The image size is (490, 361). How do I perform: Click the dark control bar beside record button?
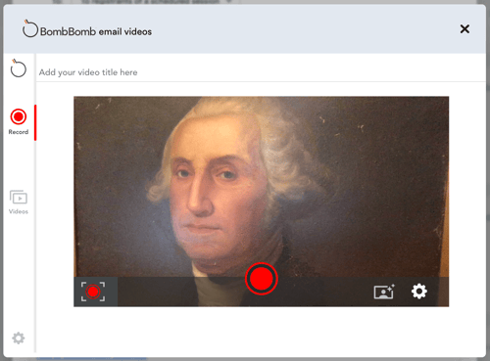coord(326,292)
